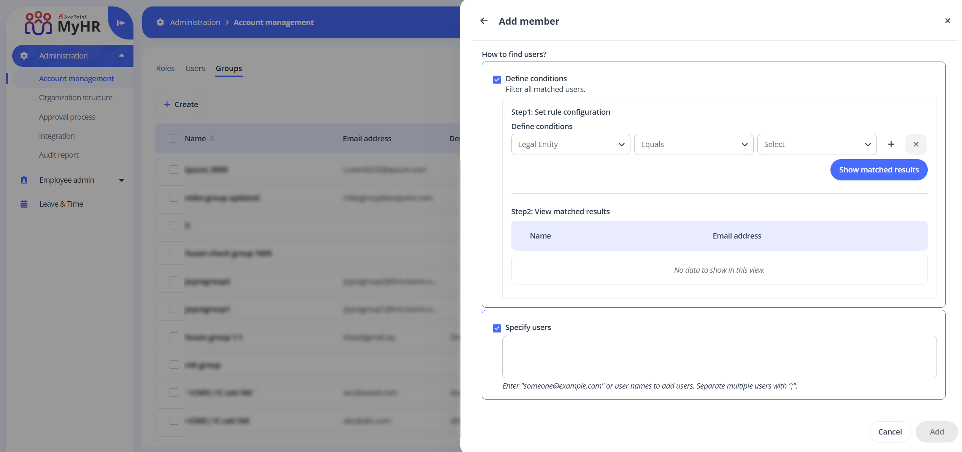Screen dimensions: 962x452
Task: Click the MyHR logo
Action: click(62, 23)
